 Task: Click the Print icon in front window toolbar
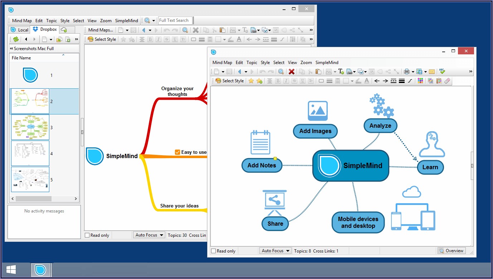click(x=406, y=72)
